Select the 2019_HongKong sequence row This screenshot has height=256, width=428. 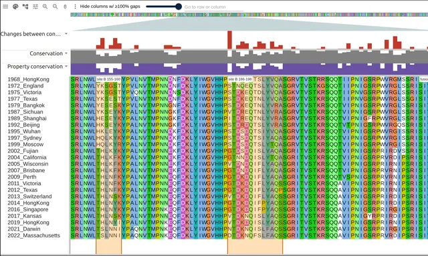(x=28, y=223)
